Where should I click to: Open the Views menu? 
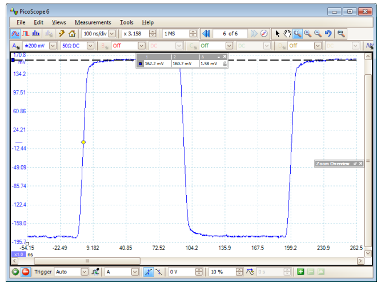click(59, 22)
